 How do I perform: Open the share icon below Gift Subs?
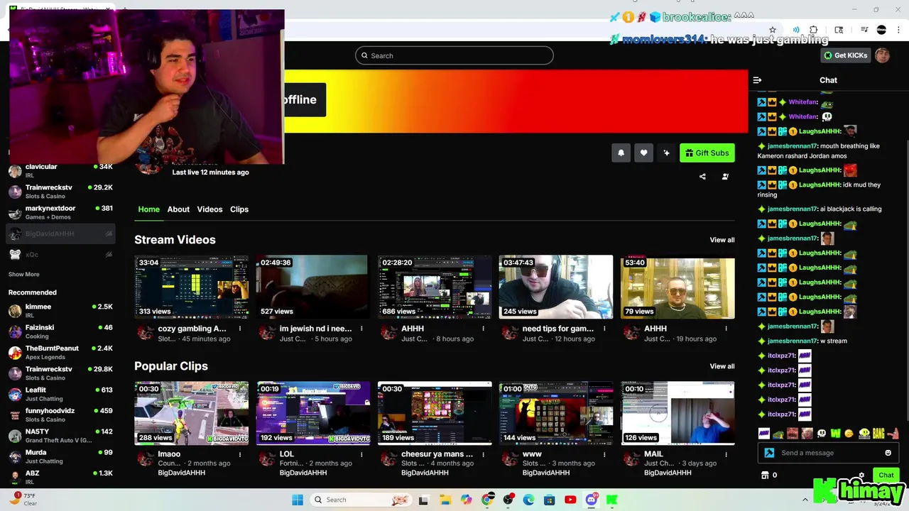coord(702,177)
